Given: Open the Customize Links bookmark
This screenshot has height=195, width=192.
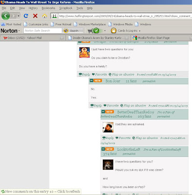Looking at the screenshot, I should 36,24.
